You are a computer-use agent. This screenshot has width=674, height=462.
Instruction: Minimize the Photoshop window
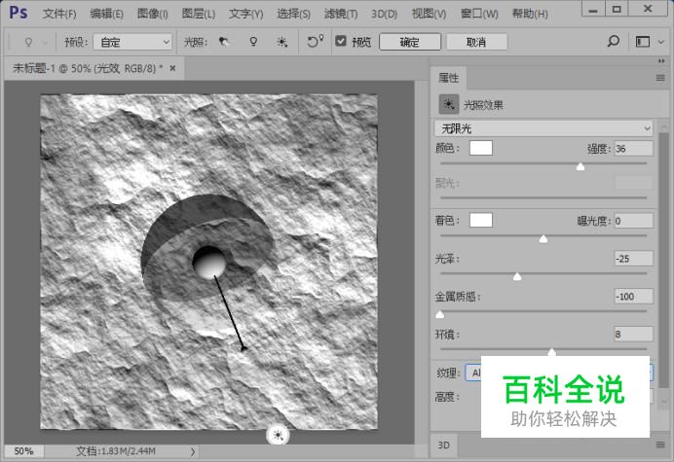[x=593, y=9]
